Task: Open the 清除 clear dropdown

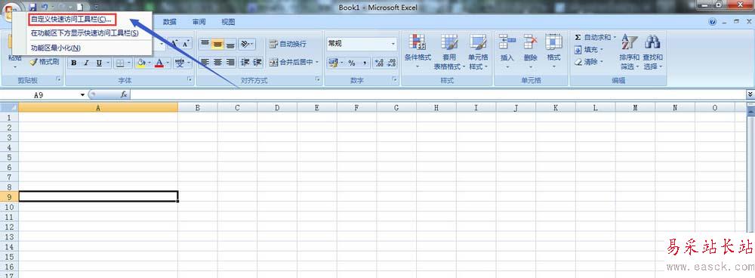Action: point(588,62)
